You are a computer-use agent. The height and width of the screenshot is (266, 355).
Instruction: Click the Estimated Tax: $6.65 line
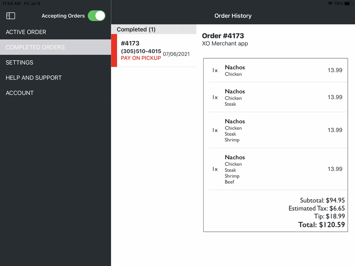tap(317, 208)
